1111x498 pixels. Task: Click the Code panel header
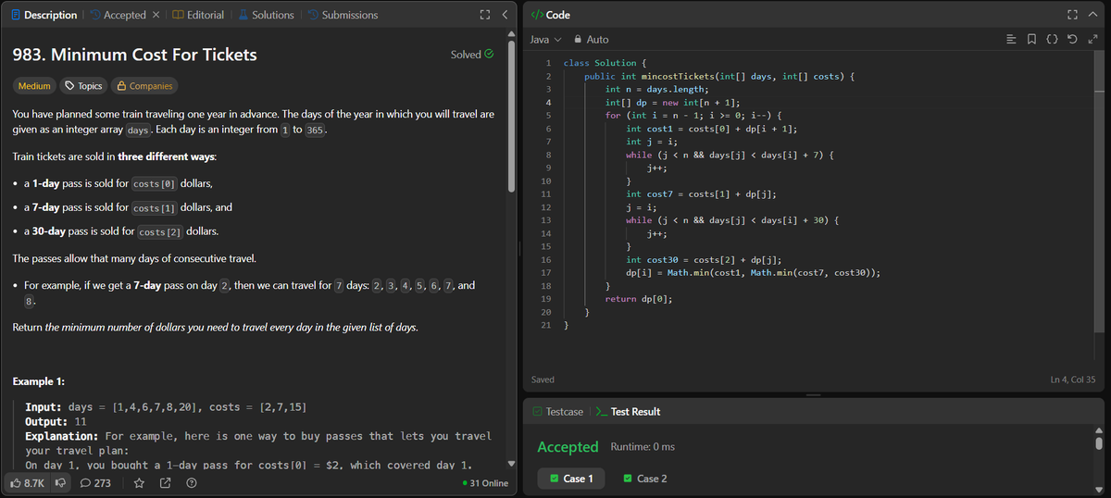coord(552,15)
